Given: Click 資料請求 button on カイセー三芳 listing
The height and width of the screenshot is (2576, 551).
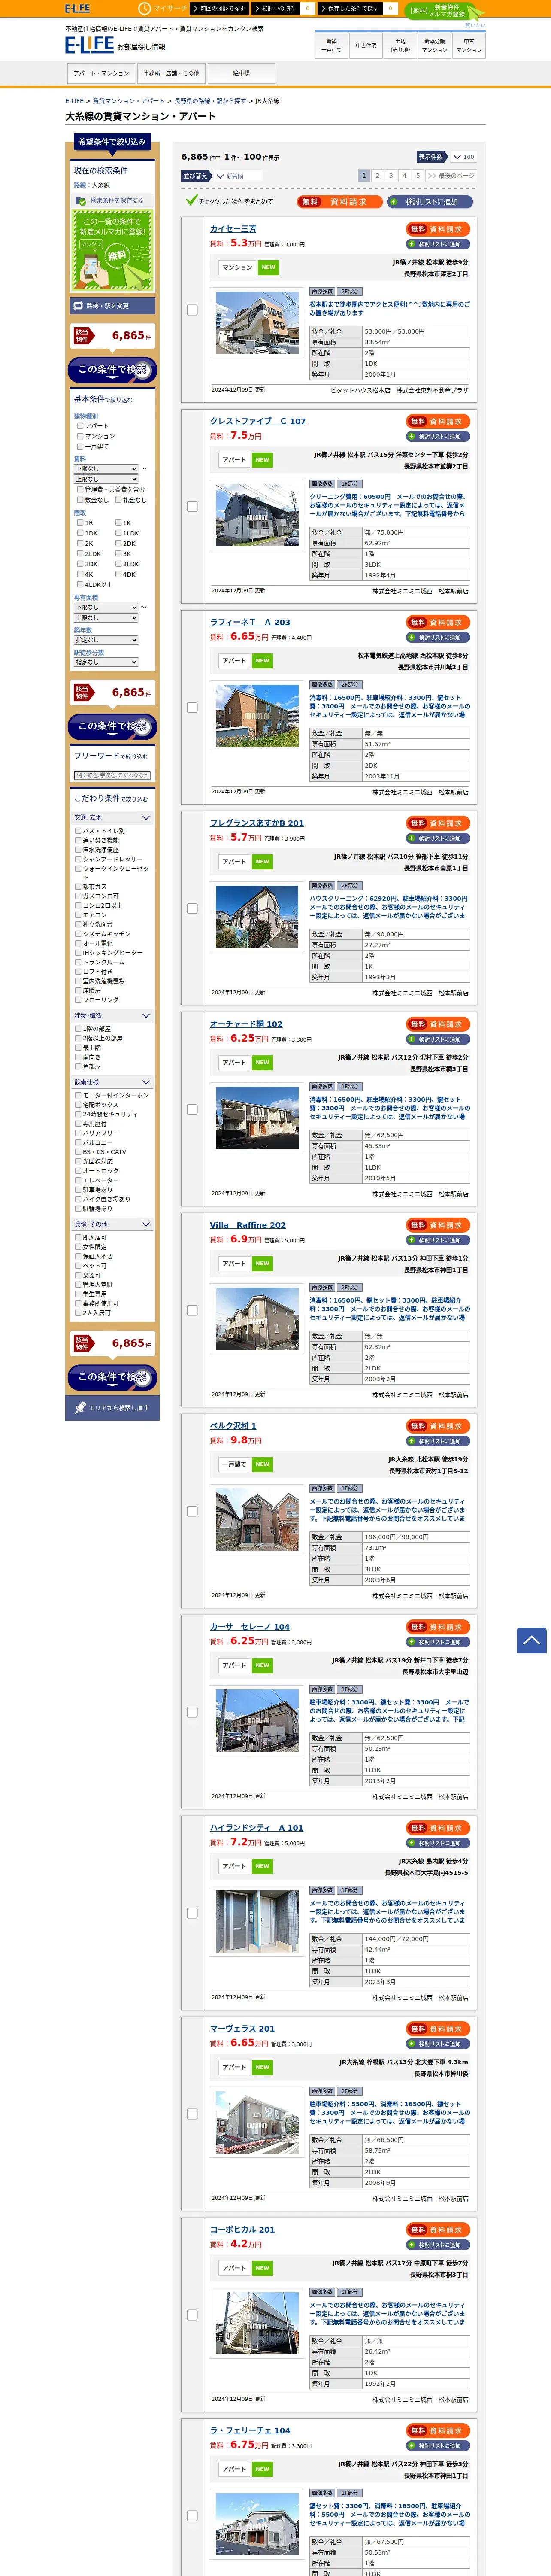Looking at the screenshot, I should coord(439,229).
